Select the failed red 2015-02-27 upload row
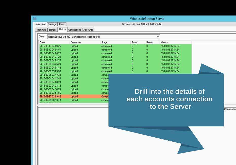236x165 pixels. point(63,96)
